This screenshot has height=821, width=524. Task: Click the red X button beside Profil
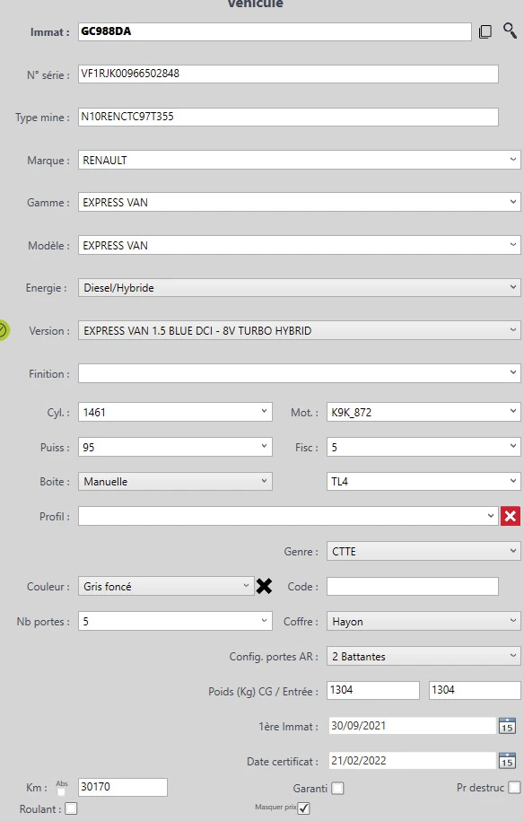click(x=511, y=516)
